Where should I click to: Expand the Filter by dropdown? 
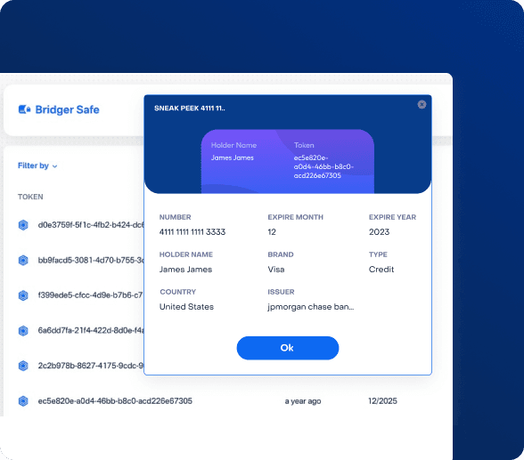[37, 165]
